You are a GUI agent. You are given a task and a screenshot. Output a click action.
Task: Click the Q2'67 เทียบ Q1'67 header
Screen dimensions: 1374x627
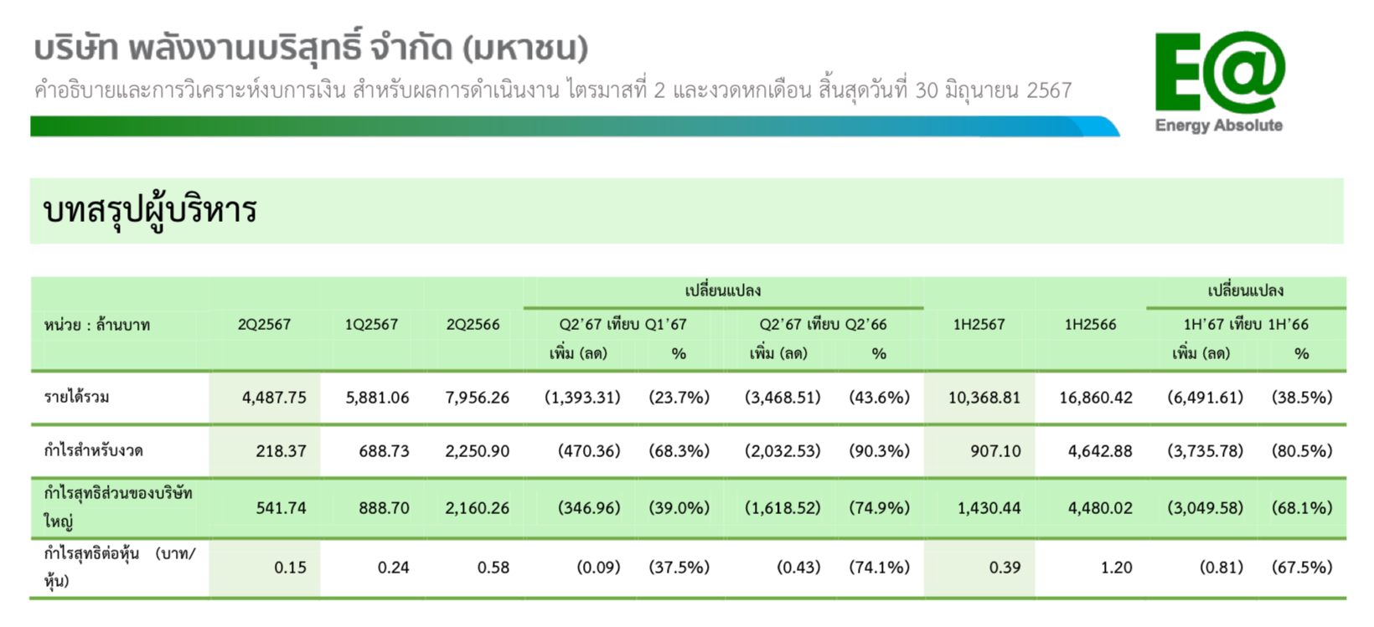622,324
